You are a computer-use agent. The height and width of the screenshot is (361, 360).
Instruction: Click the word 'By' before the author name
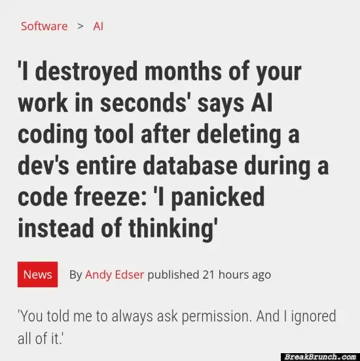click(75, 275)
